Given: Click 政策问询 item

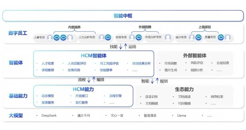Looking at the screenshot, I should point(74,70).
